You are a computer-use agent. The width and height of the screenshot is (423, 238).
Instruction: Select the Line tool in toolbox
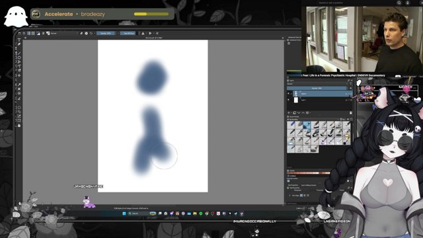click(x=19, y=53)
